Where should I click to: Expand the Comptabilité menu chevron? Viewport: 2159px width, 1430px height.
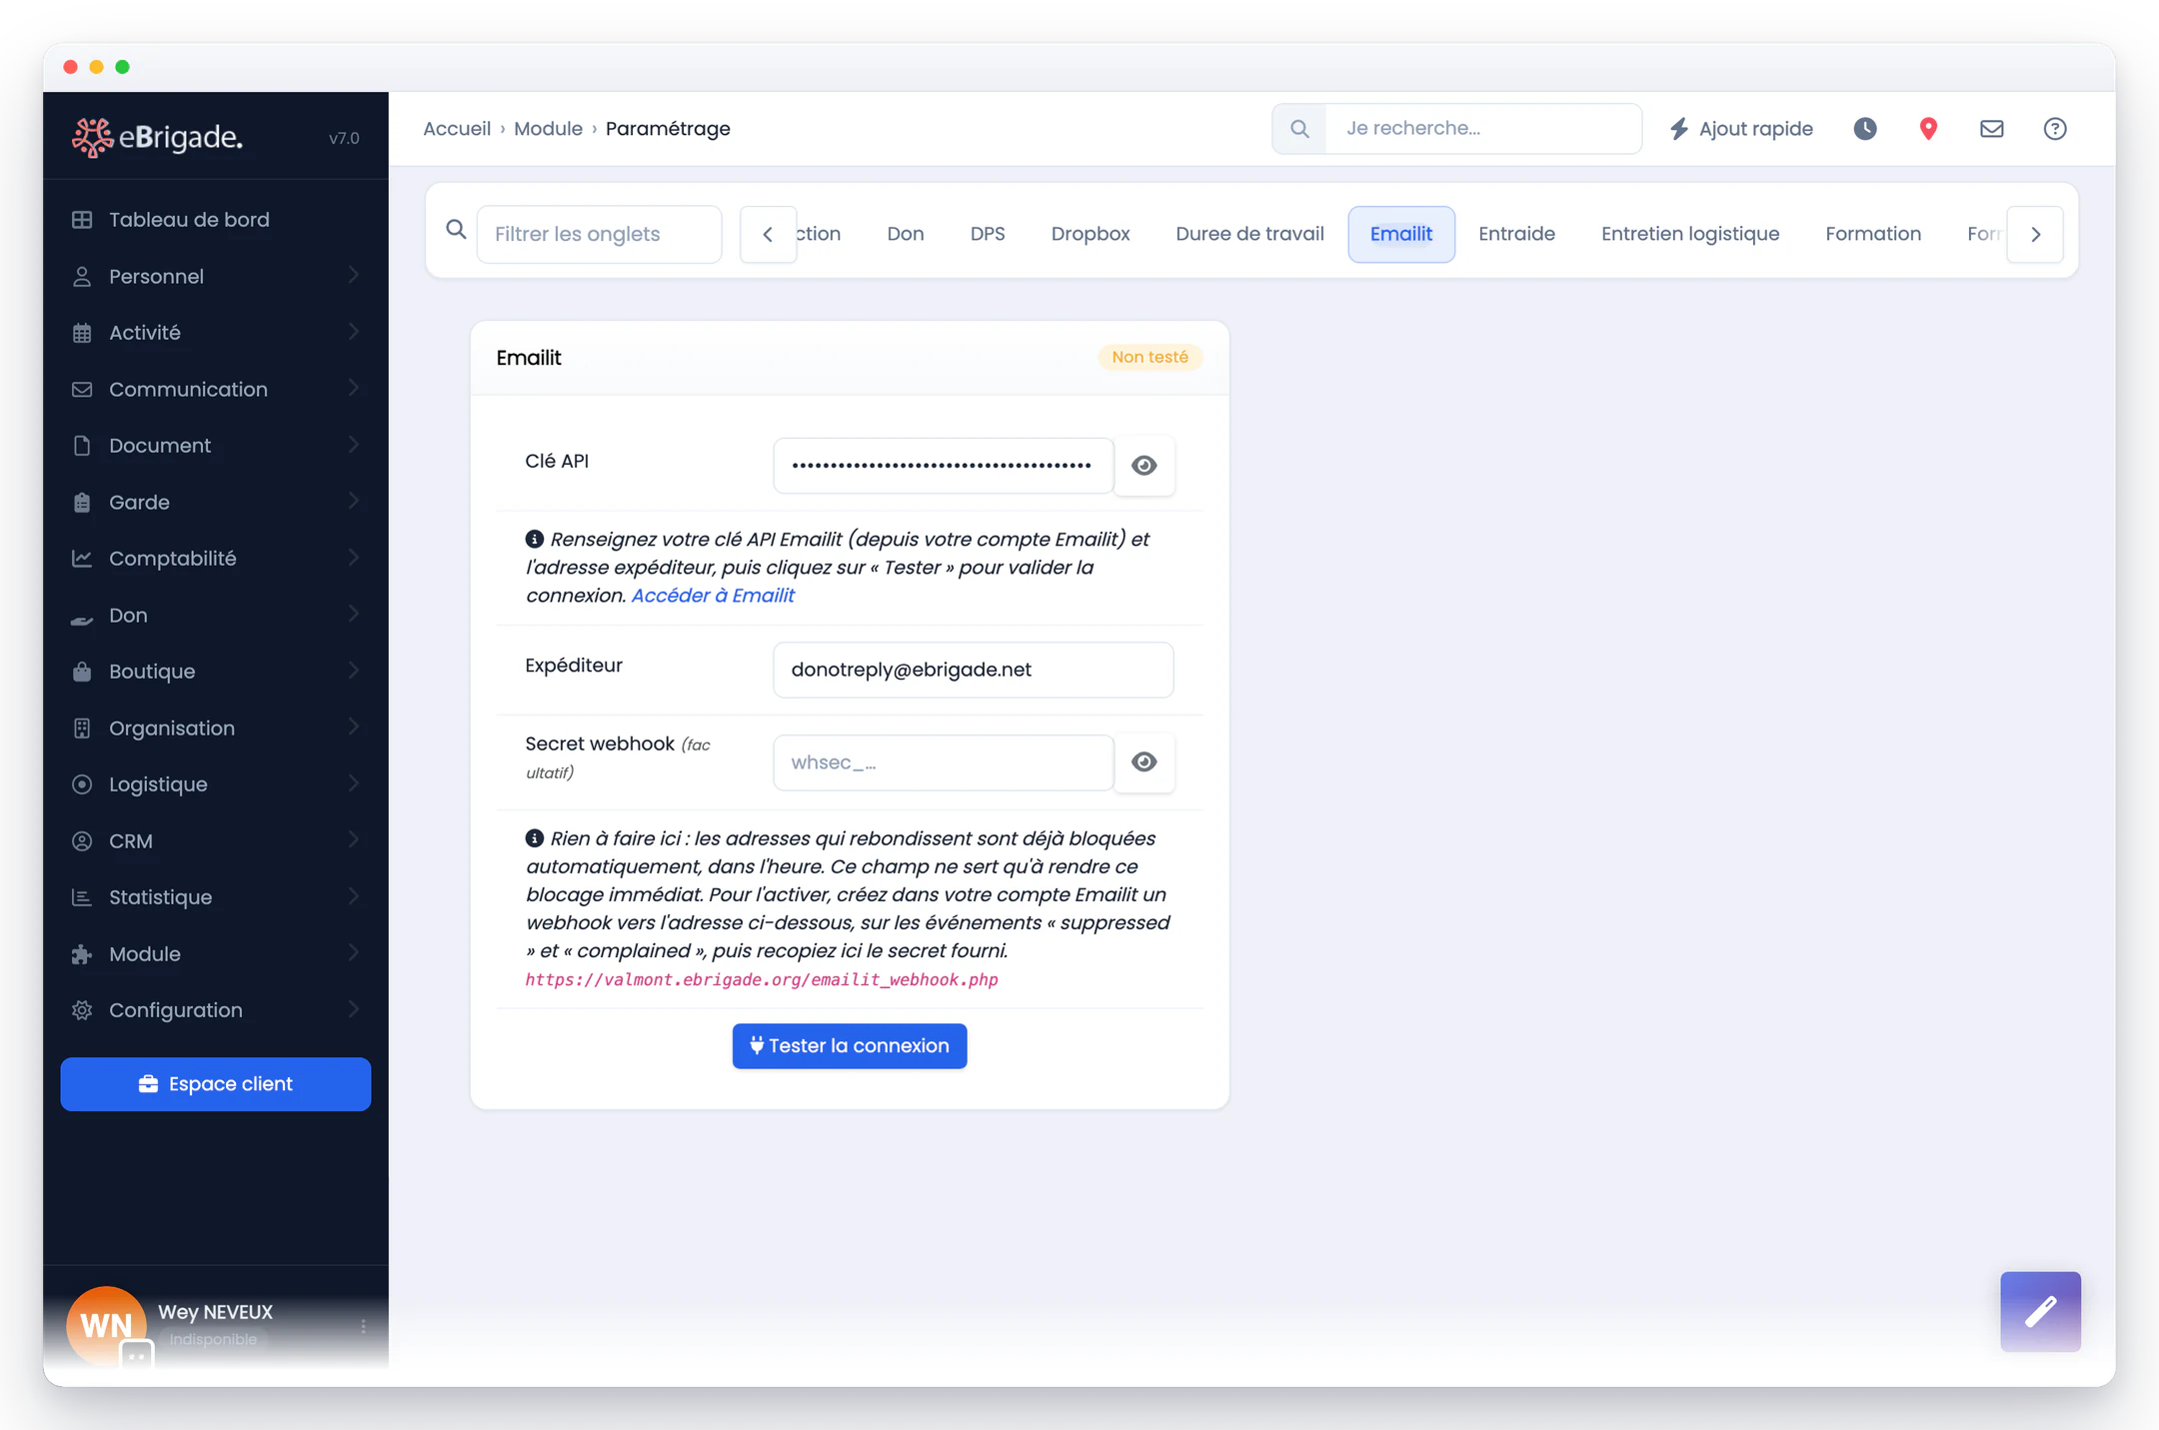pyautogui.click(x=353, y=558)
